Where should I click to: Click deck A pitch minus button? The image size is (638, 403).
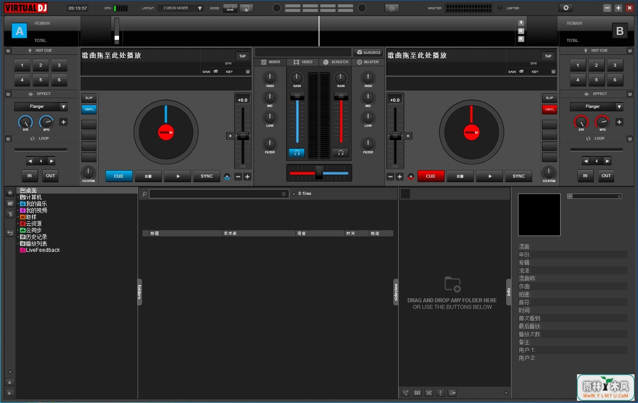pyautogui.click(x=238, y=177)
